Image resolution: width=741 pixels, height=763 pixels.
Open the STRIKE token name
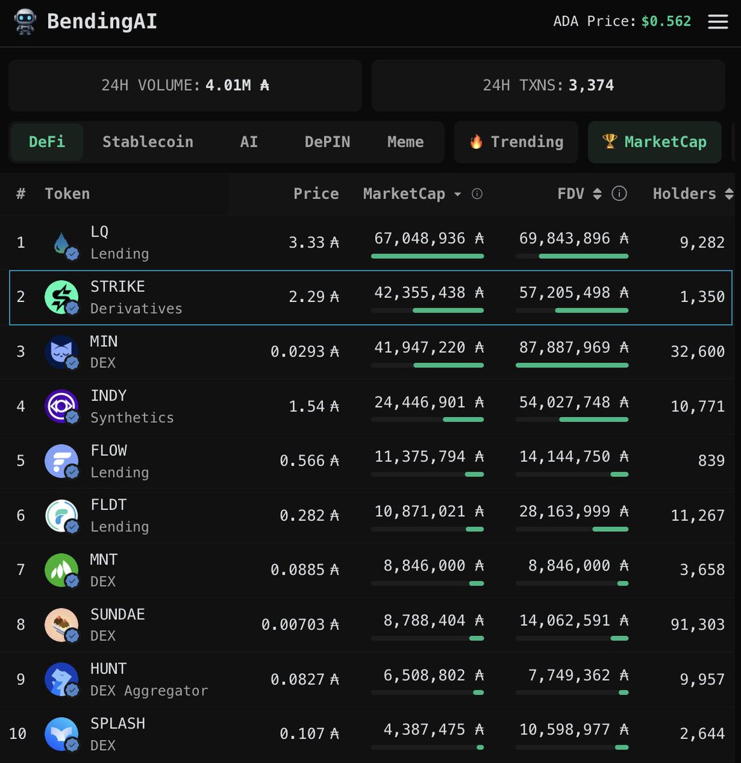[118, 287]
